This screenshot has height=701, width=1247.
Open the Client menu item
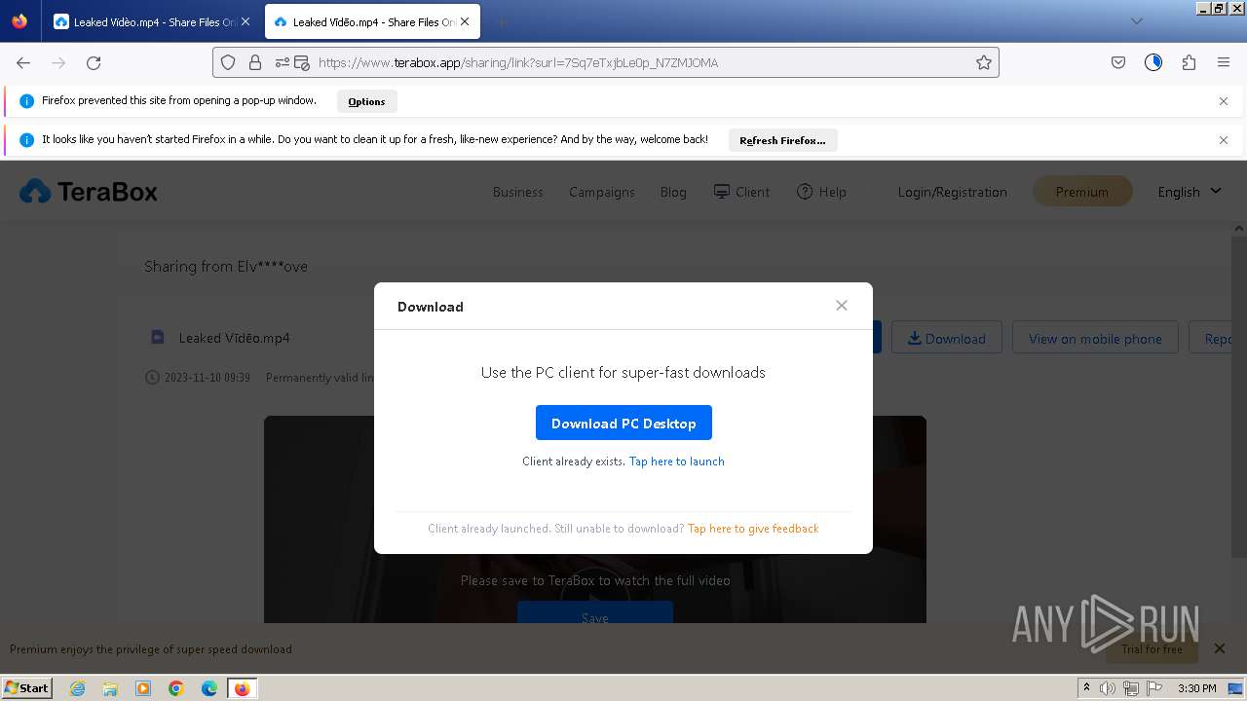(741, 192)
